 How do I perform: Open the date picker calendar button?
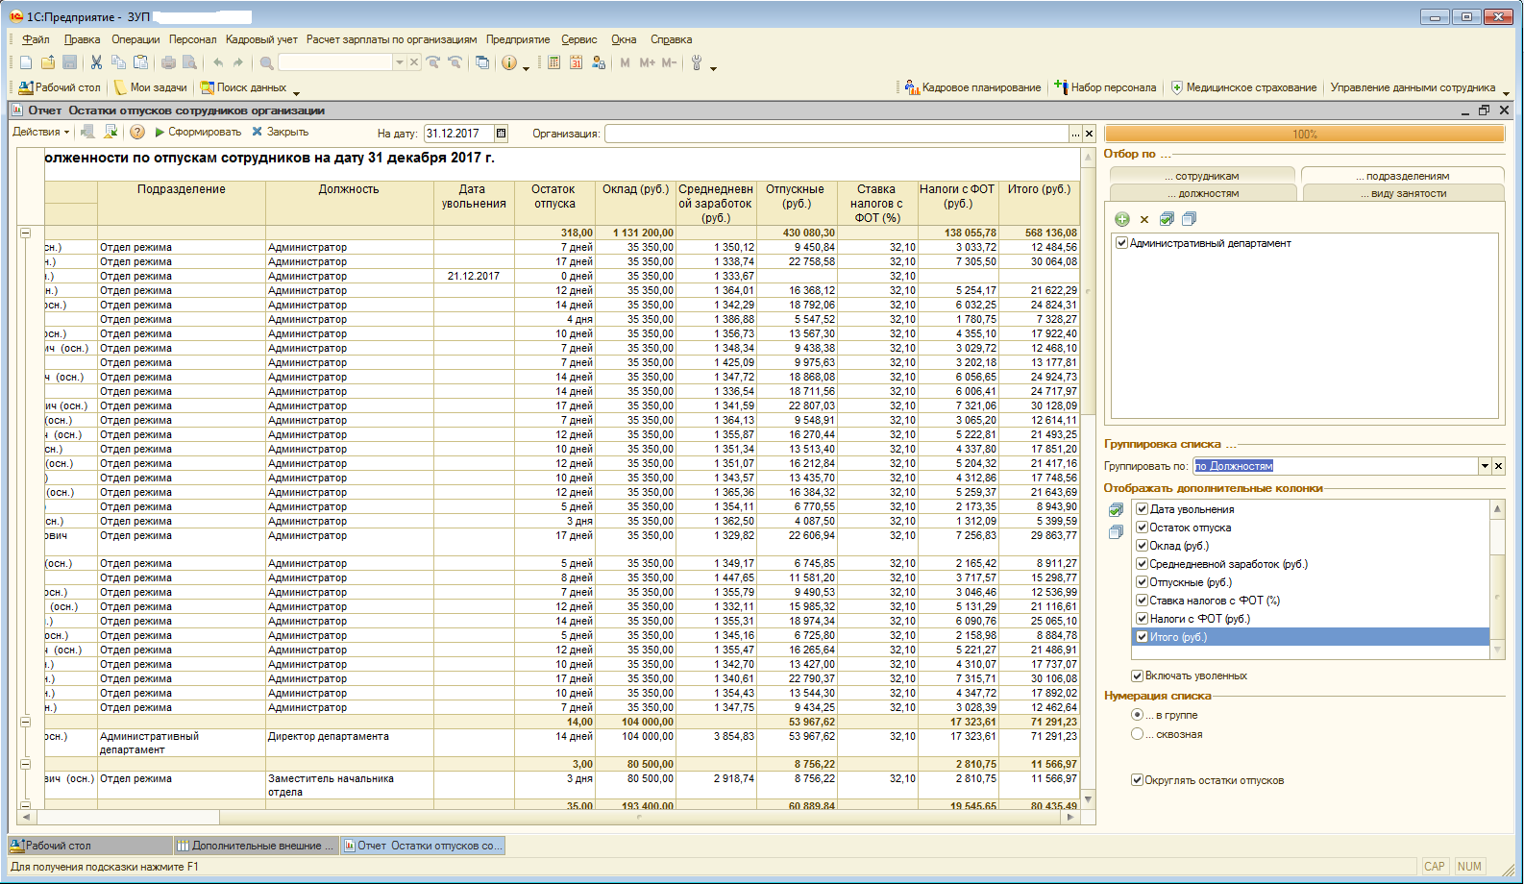click(501, 134)
